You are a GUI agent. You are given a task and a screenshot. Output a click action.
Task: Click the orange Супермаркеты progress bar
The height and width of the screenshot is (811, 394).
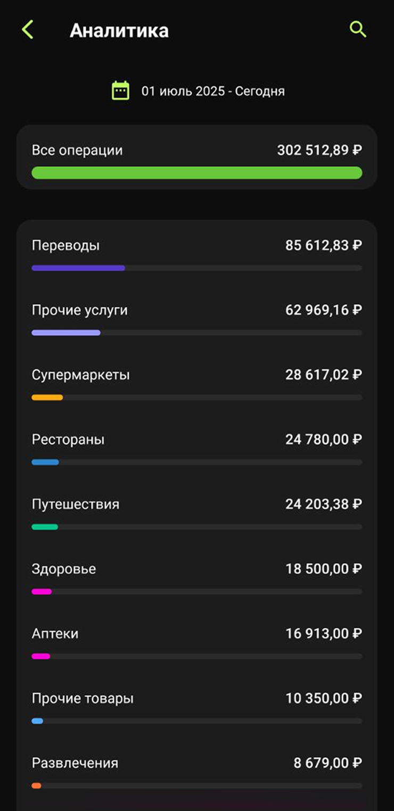click(47, 398)
